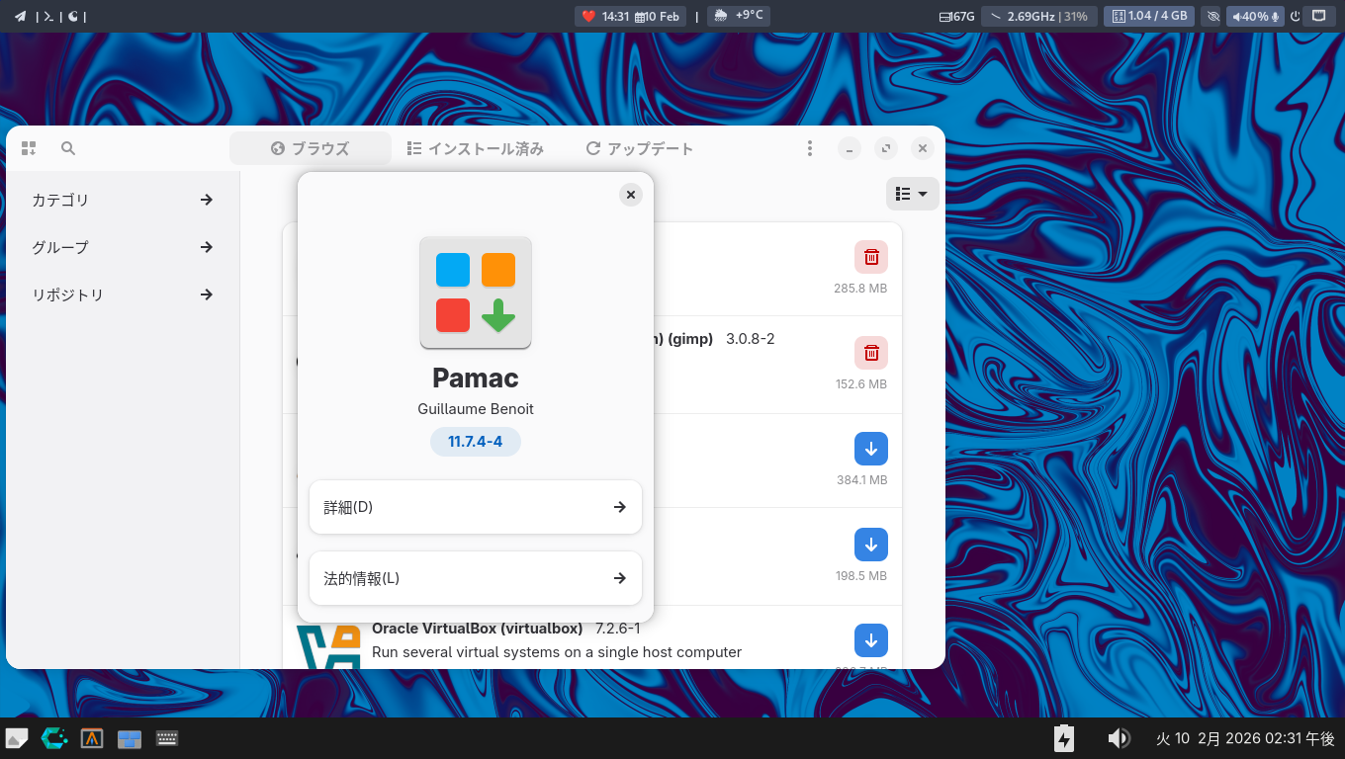Expand the グループ sidebar entry
1345x759 pixels.
123,247
